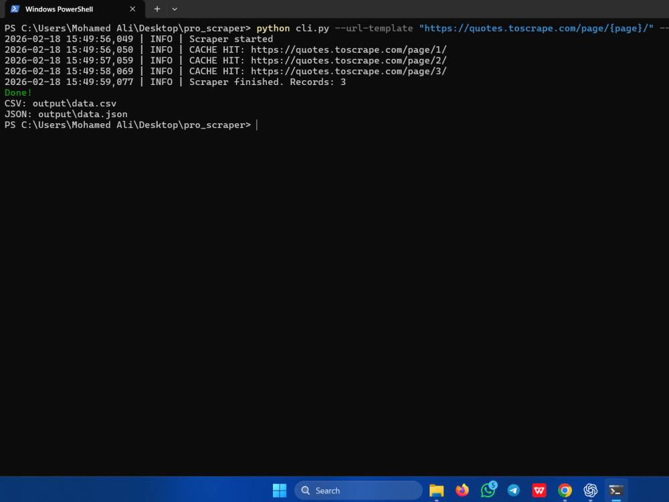The width and height of the screenshot is (669, 502).
Task: Click the "Scraper started" log line
Action: [138, 39]
